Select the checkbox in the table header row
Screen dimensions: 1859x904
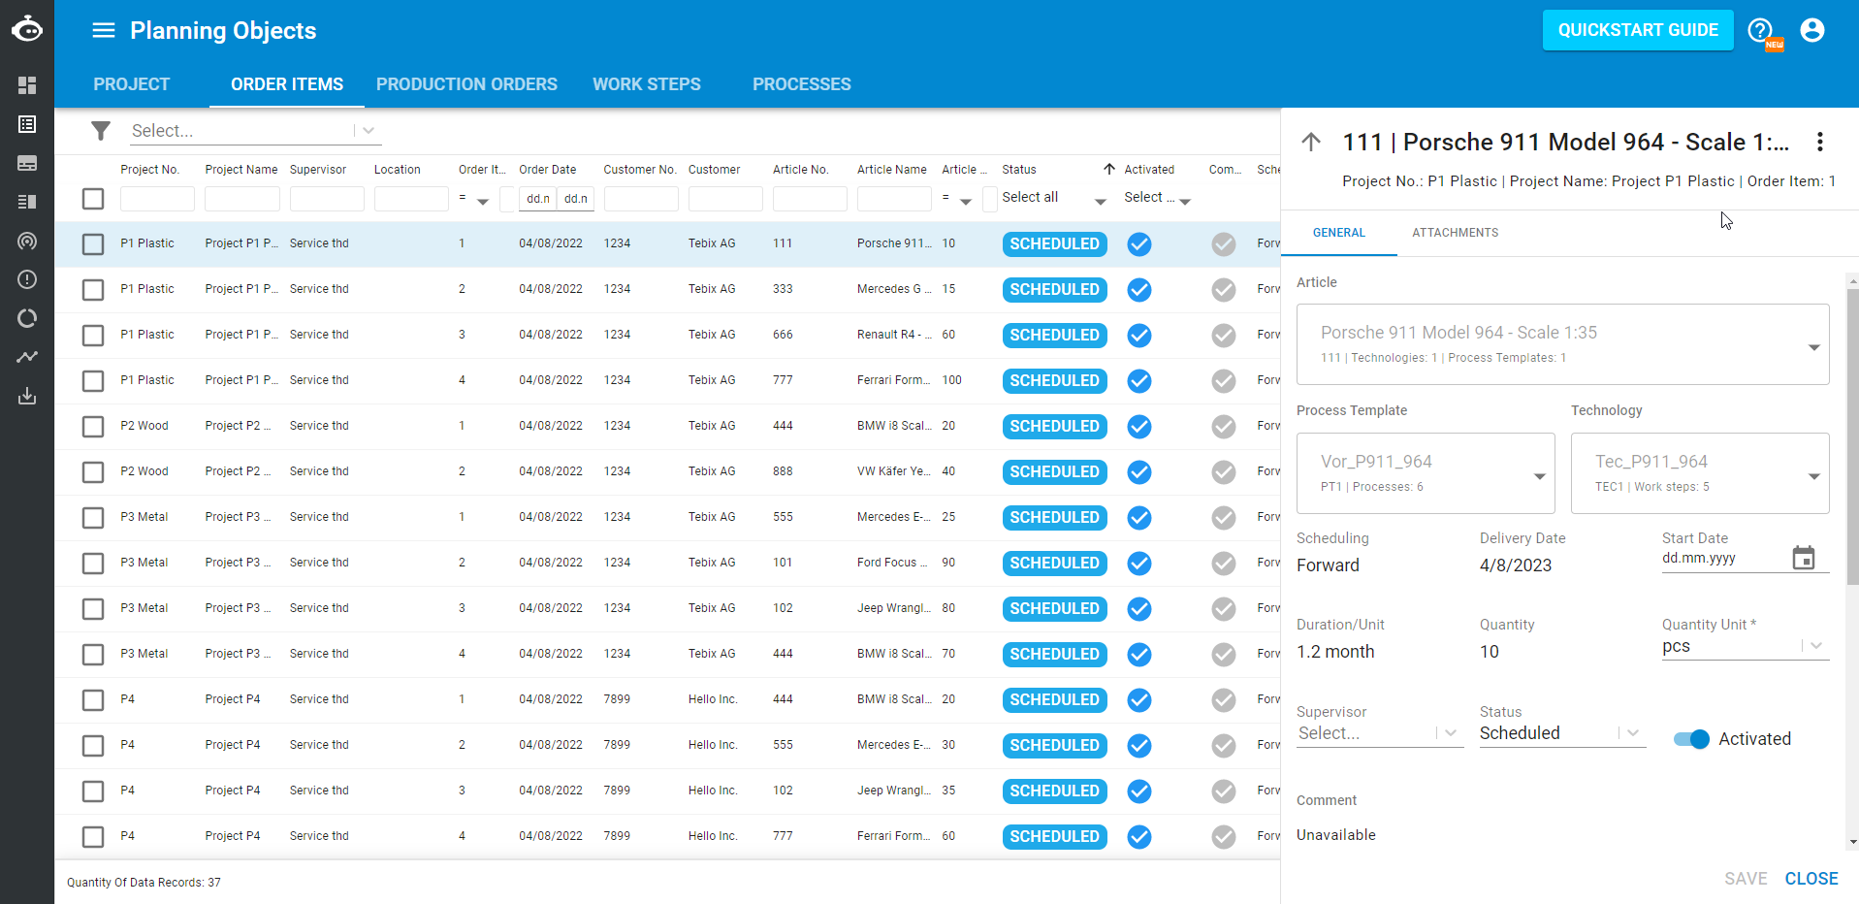92,198
